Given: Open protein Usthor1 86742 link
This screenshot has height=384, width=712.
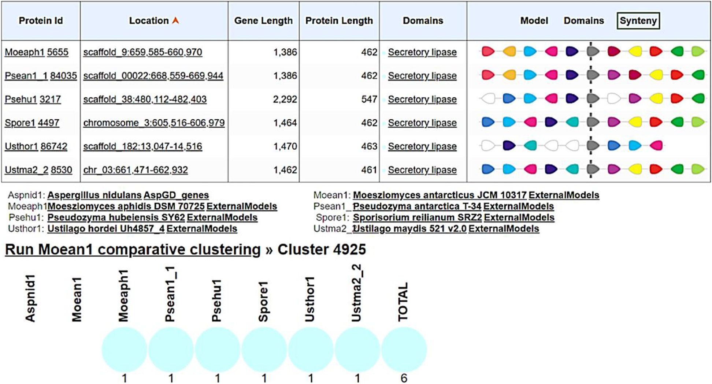Looking at the screenshot, I should click(x=36, y=146).
